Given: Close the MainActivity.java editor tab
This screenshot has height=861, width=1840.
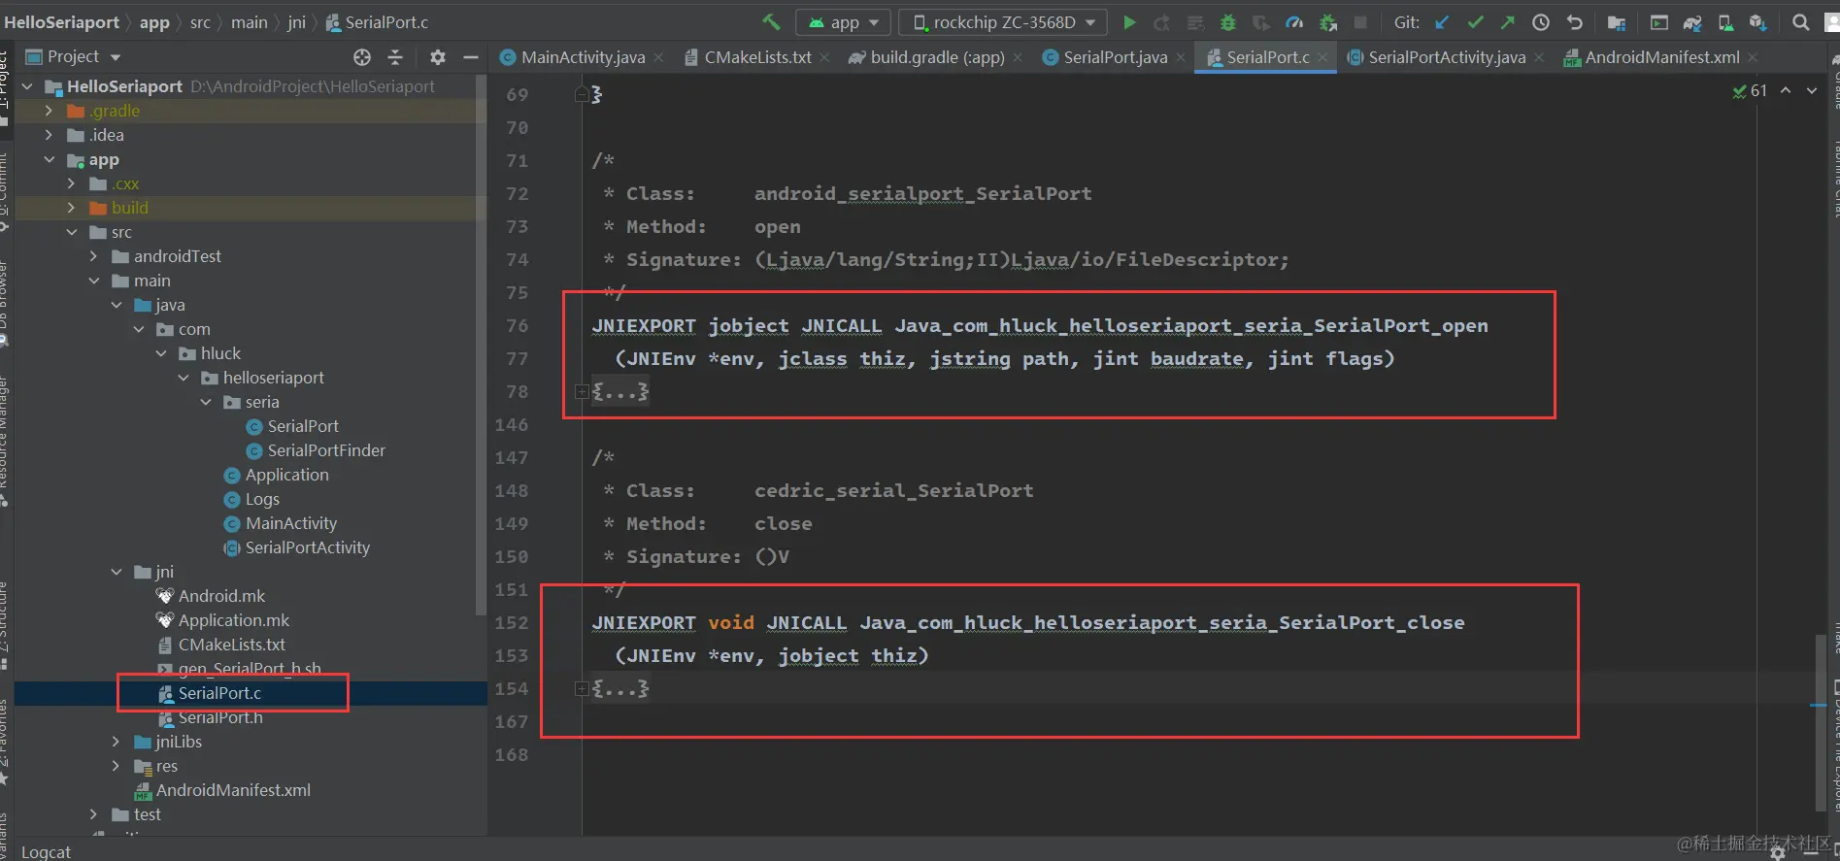Looking at the screenshot, I should coord(658,57).
